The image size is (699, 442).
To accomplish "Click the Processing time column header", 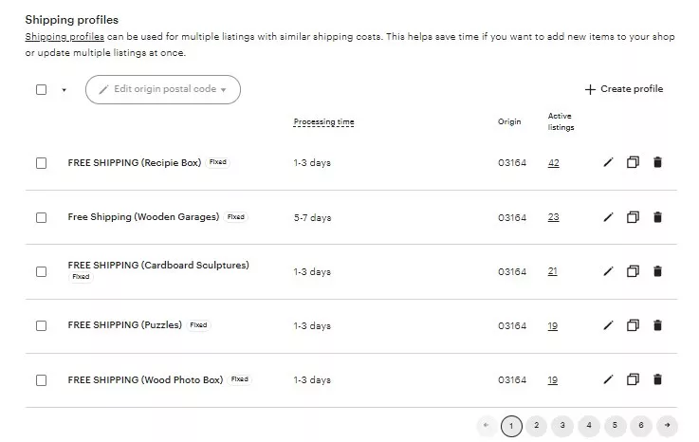I will [x=323, y=121].
